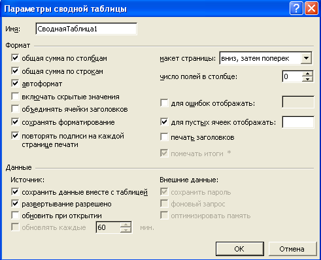Enable 'обновить при открытии' checkbox
Image resolution: width=321 pixels, height=260 pixels.
[x=15, y=216]
